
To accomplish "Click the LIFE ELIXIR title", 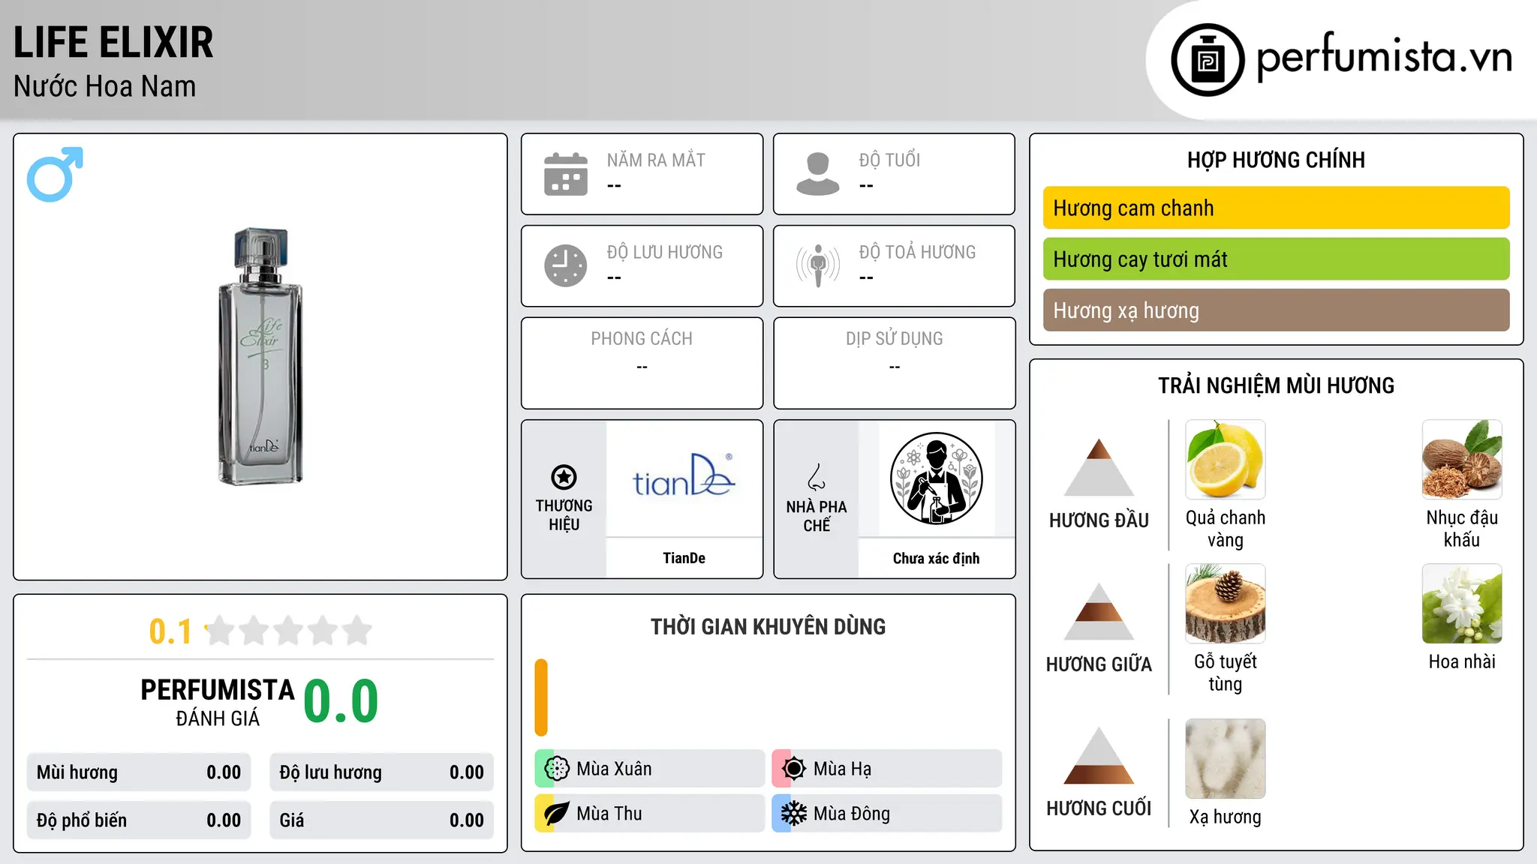I will tap(113, 42).
